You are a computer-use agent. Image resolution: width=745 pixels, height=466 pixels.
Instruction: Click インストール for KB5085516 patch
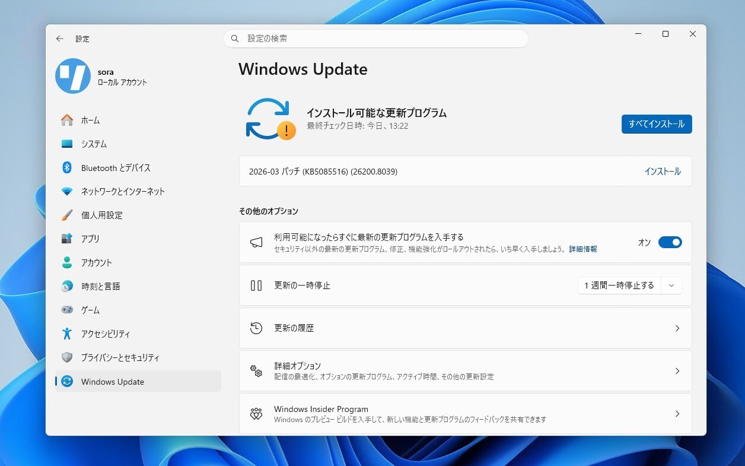[663, 172]
